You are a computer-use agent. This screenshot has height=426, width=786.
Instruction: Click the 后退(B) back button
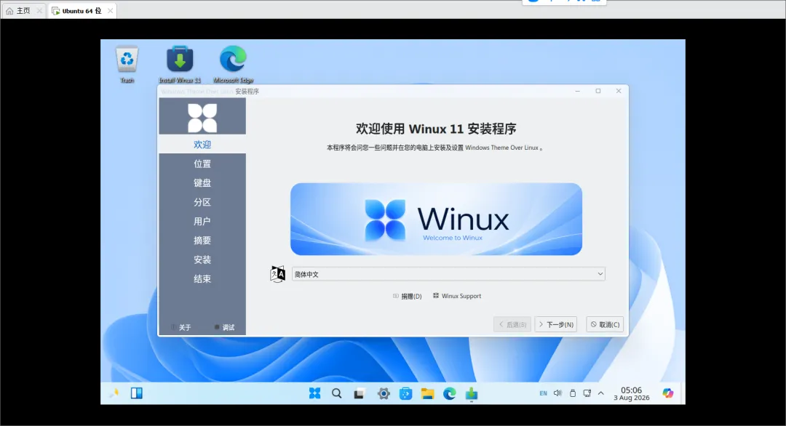click(x=512, y=324)
